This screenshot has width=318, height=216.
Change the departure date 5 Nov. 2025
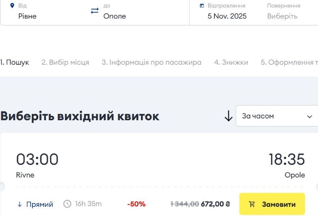click(x=227, y=16)
